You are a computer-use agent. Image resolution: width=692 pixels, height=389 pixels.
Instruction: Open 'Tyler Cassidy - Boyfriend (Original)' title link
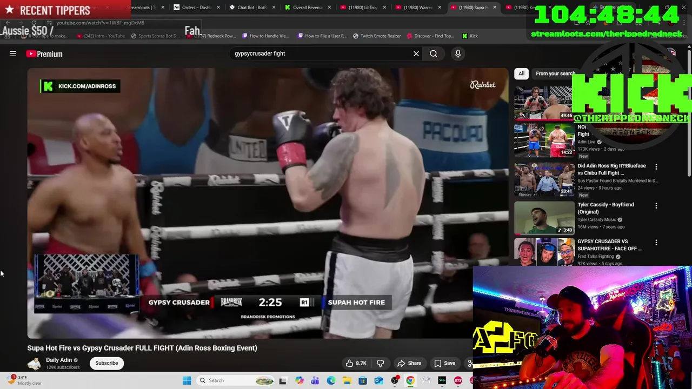(x=605, y=208)
